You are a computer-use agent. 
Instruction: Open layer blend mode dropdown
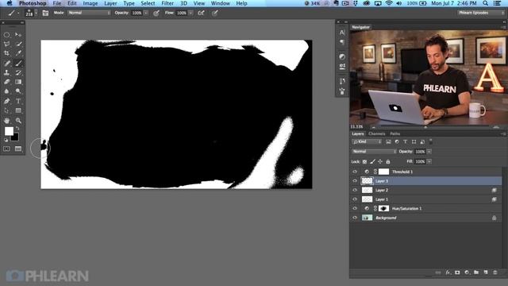point(374,152)
